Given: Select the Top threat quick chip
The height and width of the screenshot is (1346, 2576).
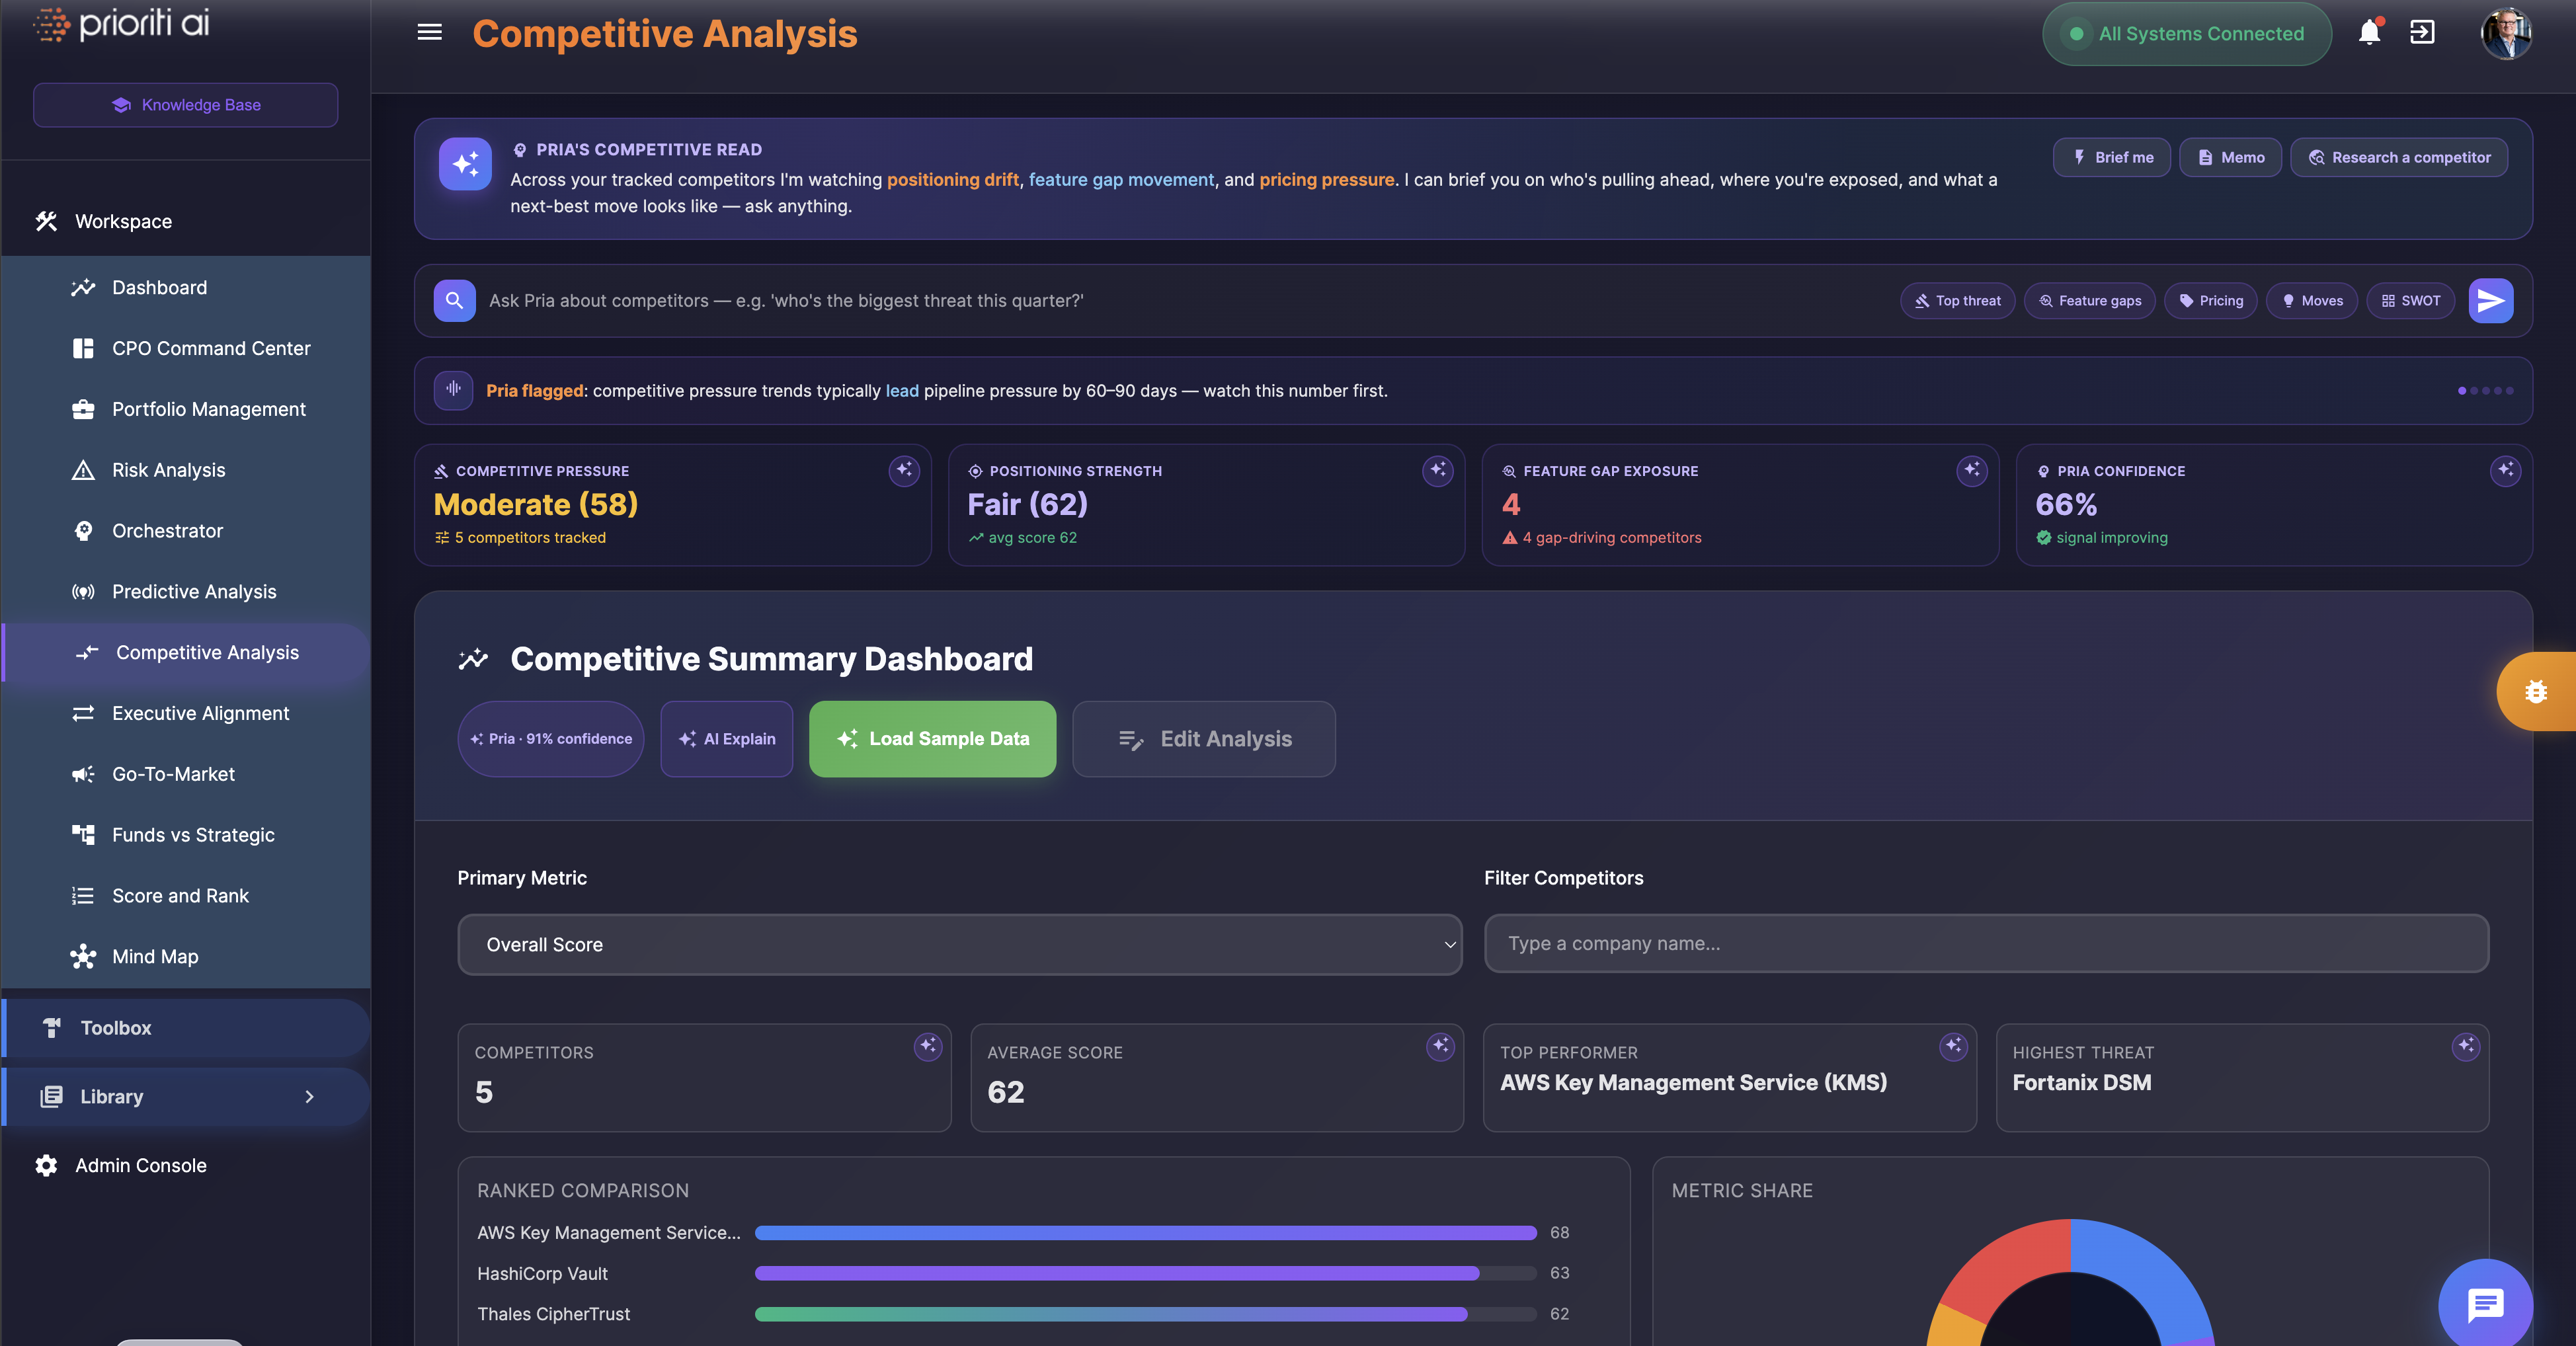Looking at the screenshot, I should [1957, 300].
